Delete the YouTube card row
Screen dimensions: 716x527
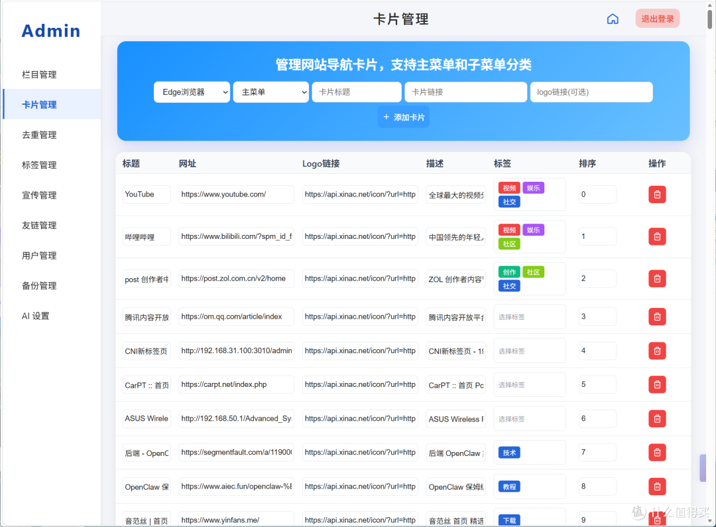(x=657, y=194)
